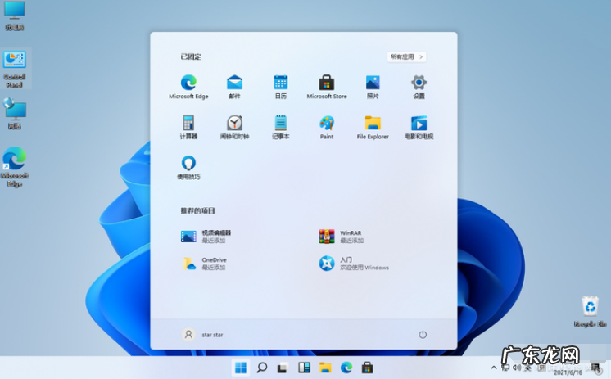Click the 推荐的项目 recommended heading
The width and height of the screenshot is (611, 379).
coord(197,210)
